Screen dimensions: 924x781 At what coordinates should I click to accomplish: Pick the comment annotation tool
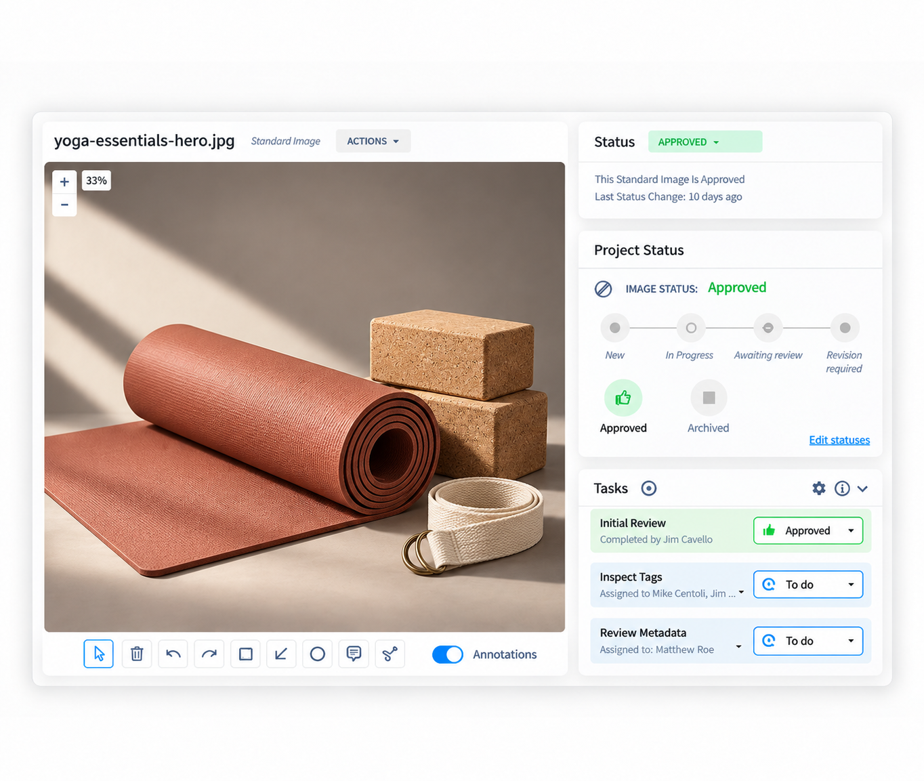(x=354, y=654)
